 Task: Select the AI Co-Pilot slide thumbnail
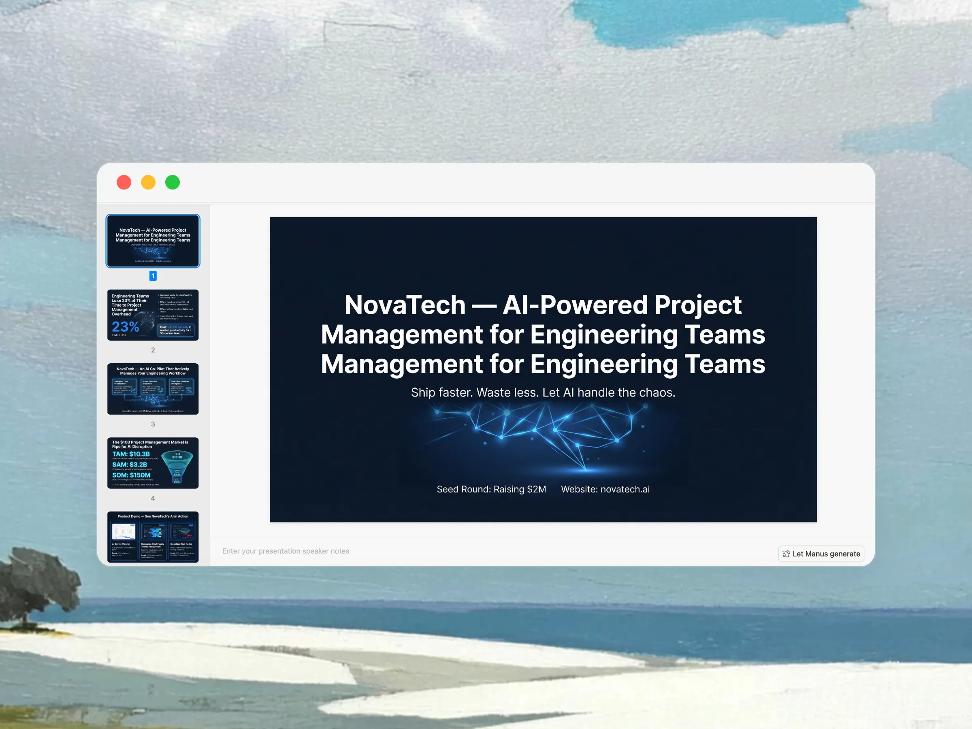pos(153,388)
